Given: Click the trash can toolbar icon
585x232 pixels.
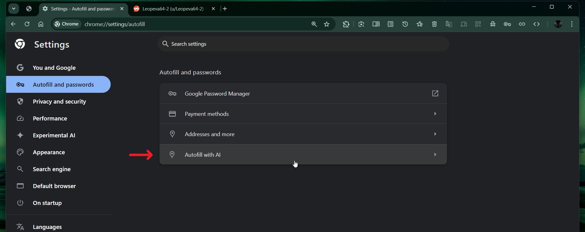Looking at the screenshot, I should tap(434, 24).
